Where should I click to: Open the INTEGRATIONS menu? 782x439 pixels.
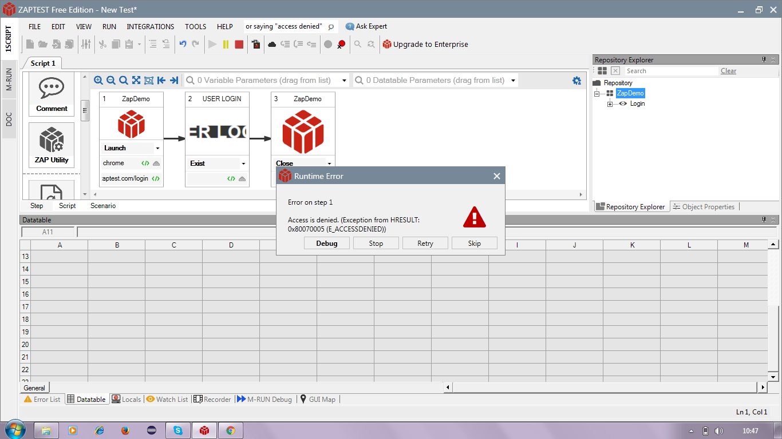151,27
